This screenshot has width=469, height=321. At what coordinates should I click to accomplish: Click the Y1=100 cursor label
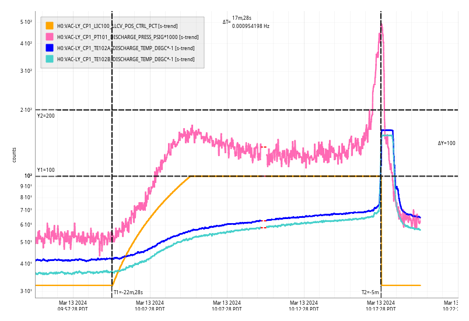46,170
